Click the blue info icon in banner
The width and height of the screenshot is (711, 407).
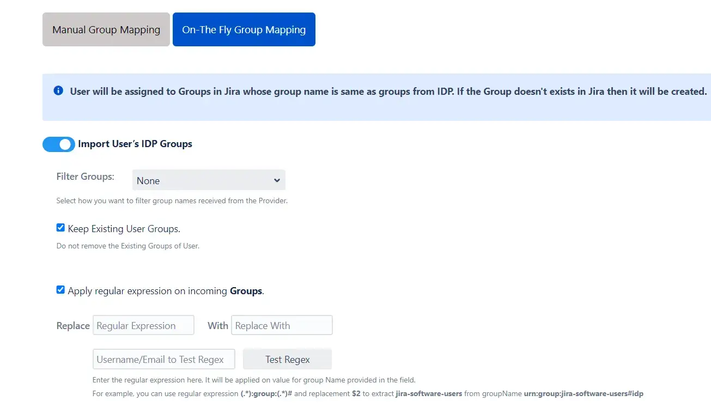[58, 91]
